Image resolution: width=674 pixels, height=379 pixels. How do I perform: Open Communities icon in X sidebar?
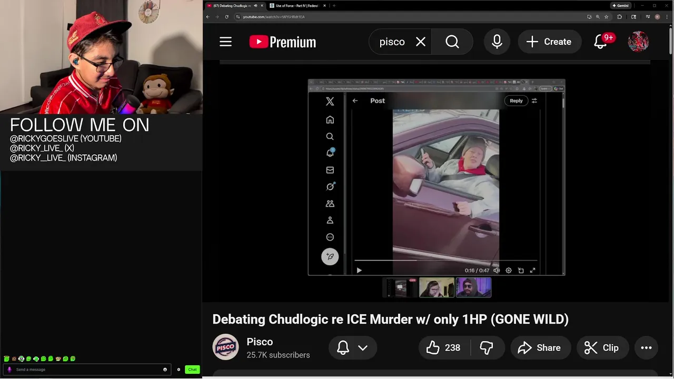[330, 203]
